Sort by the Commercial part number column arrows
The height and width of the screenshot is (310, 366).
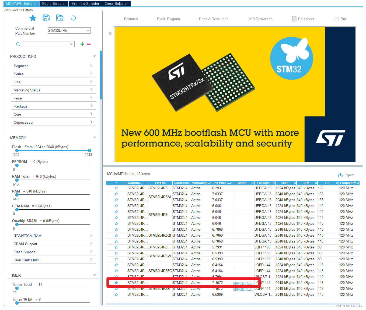click(x=145, y=183)
